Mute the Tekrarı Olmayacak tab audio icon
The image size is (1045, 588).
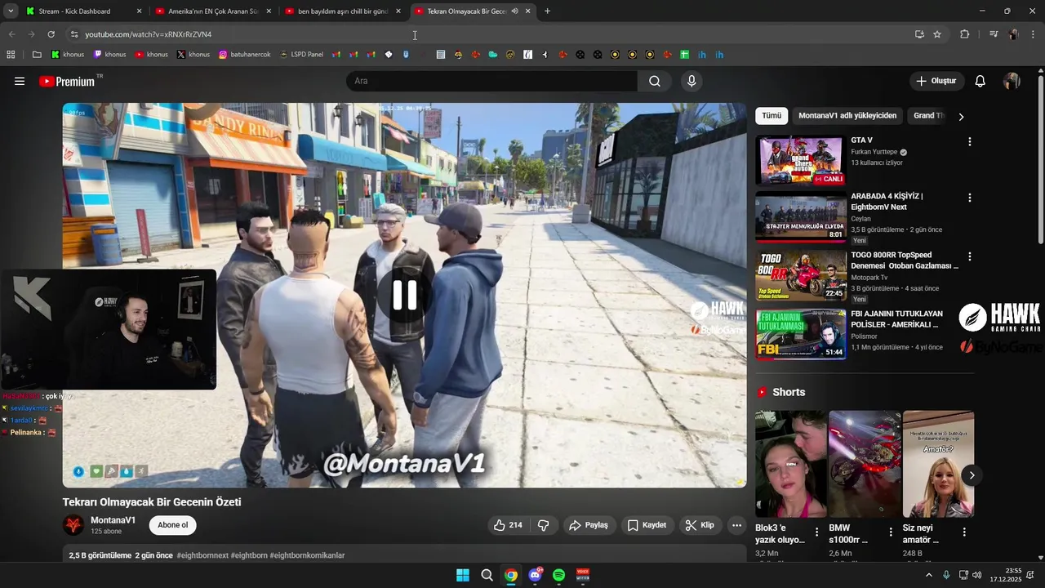[514, 11]
